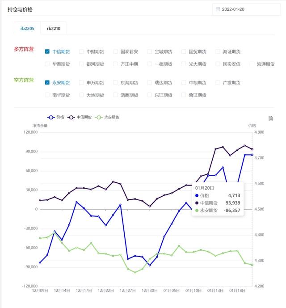Enable the 申万期货 checkbox
The image size is (286, 308).
coord(81,83)
